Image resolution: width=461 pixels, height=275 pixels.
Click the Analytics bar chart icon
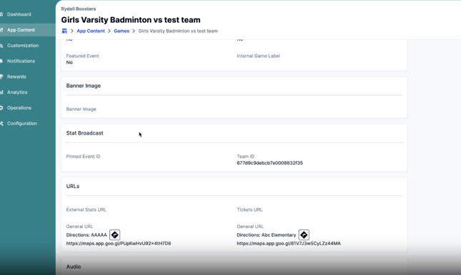point(1,92)
